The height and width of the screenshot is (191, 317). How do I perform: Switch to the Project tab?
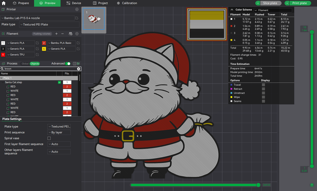100,3
